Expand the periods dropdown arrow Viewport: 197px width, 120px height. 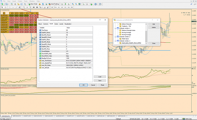[x=97, y=4]
